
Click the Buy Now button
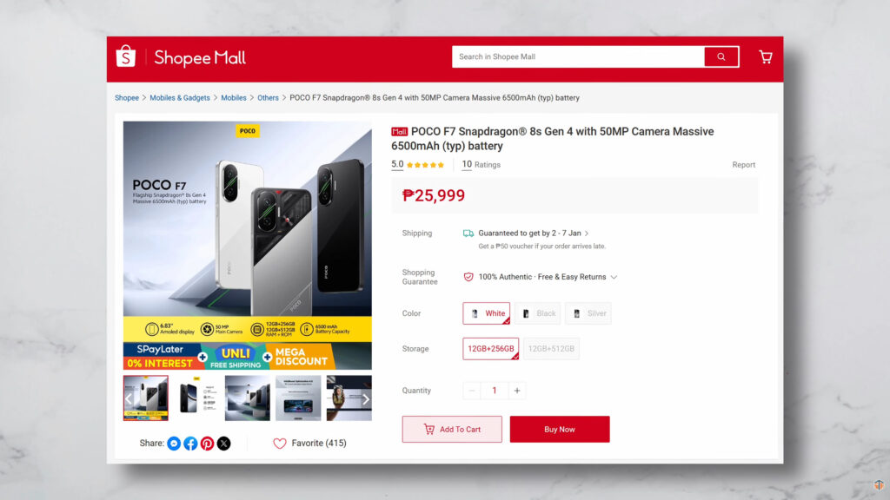pyautogui.click(x=560, y=429)
